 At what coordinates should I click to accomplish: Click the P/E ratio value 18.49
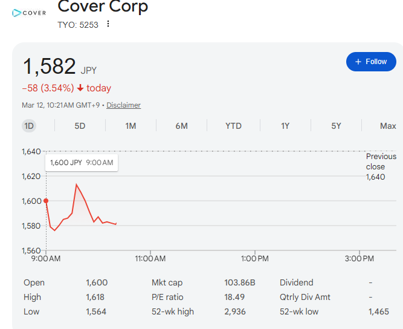(x=234, y=297)
